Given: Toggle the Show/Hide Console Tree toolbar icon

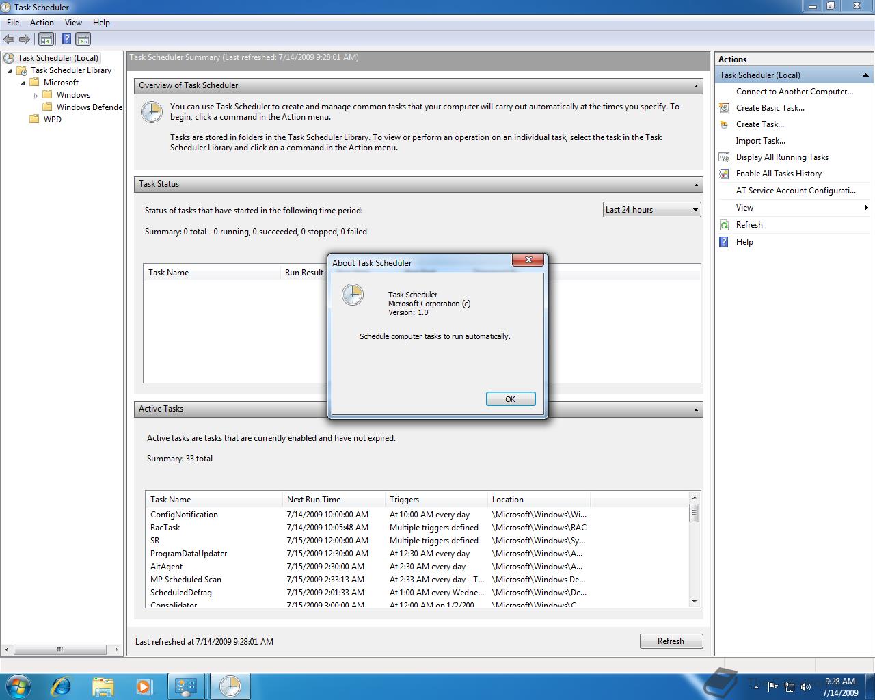Looking at the screenshot, I should click(46, 40).
